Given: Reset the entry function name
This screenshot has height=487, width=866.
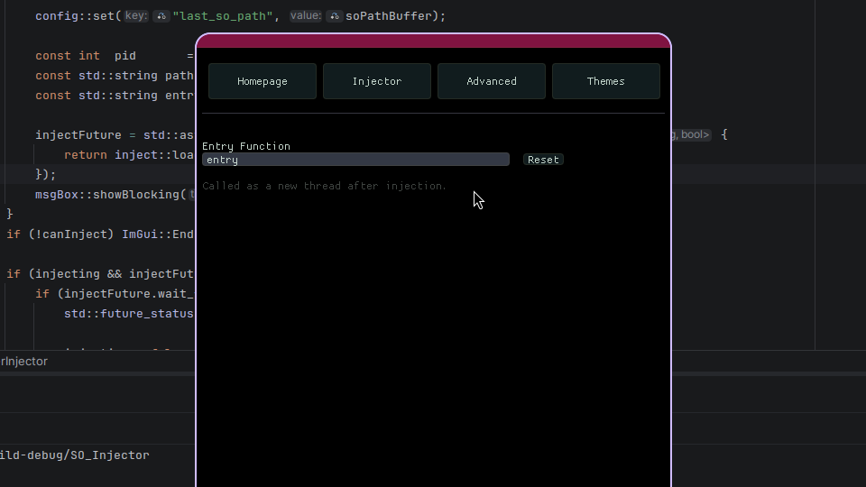Looking at the screenshot, I should pyautogui.click(x=543, y=160).
